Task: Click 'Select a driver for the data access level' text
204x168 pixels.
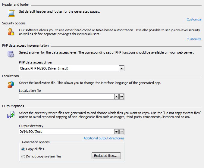Action: [x=107, y=52]
